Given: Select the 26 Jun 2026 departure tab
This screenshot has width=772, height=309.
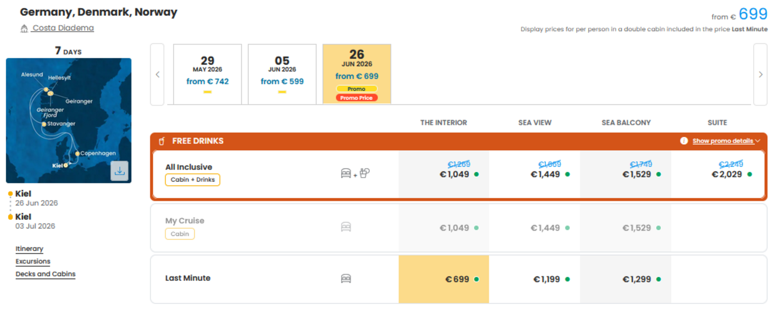Looking at the screenshot, I should click(357, 74).
